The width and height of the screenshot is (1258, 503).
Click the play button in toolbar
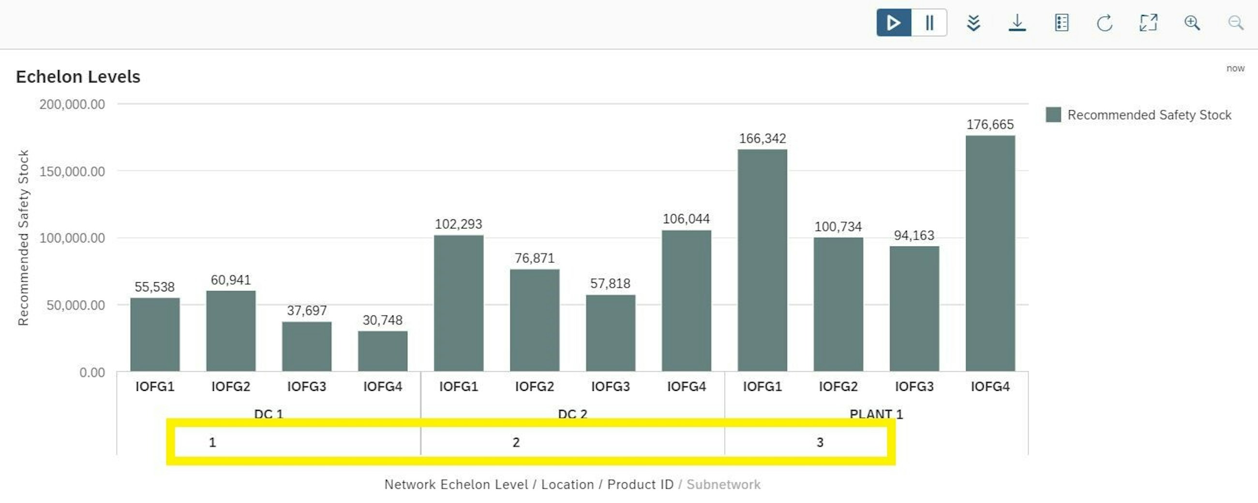click(x=893, y=22)
